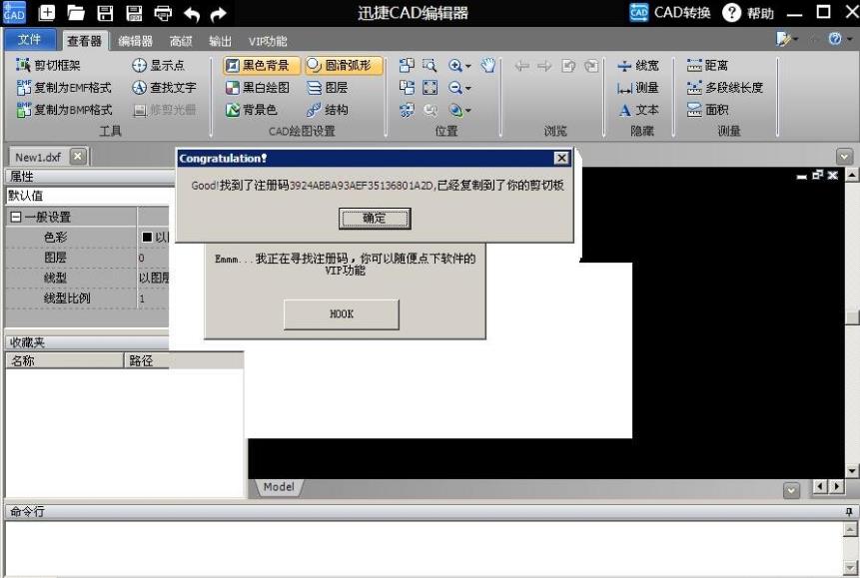Image resolution: width=860 pixels, height=578 pixels.
Task: Open the 图层 layers dialog
Action: [328, 87]
